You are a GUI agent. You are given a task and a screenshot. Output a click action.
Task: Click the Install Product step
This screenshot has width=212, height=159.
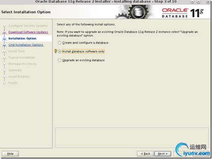click(18, 76)
